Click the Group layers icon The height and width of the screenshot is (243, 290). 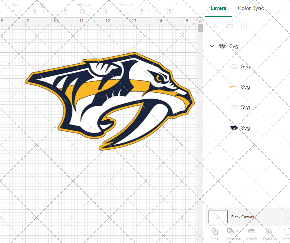point(215,26)
